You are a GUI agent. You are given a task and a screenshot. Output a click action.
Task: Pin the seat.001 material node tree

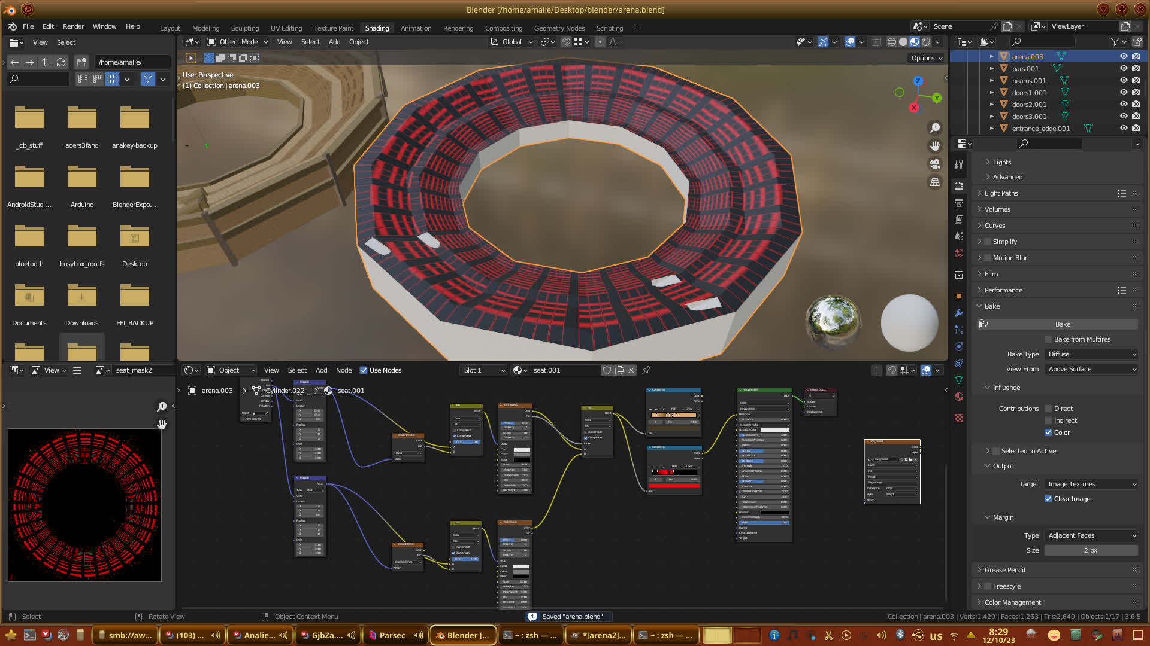646,370
